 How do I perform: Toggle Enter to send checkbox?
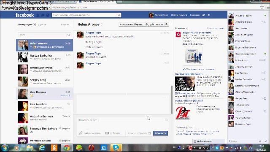[149, 133]
